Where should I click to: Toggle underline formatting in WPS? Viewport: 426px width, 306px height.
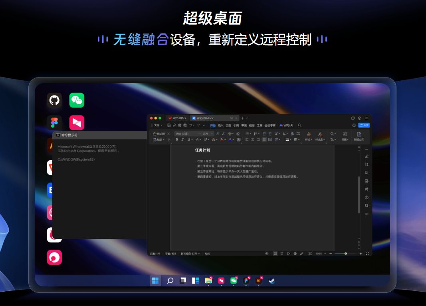coord(188,140)
